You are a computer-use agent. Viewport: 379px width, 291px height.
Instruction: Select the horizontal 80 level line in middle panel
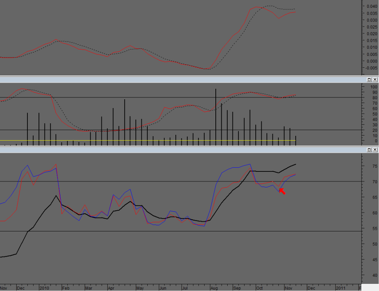tap(181, 97)
